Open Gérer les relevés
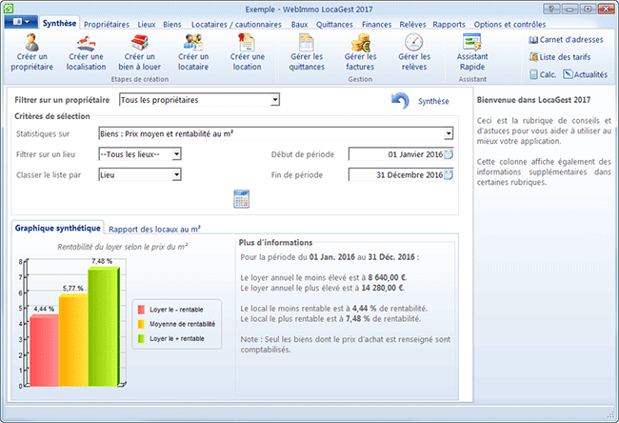Image resolution: width=619 pixels, height=423 pixels. click(413, 44)
